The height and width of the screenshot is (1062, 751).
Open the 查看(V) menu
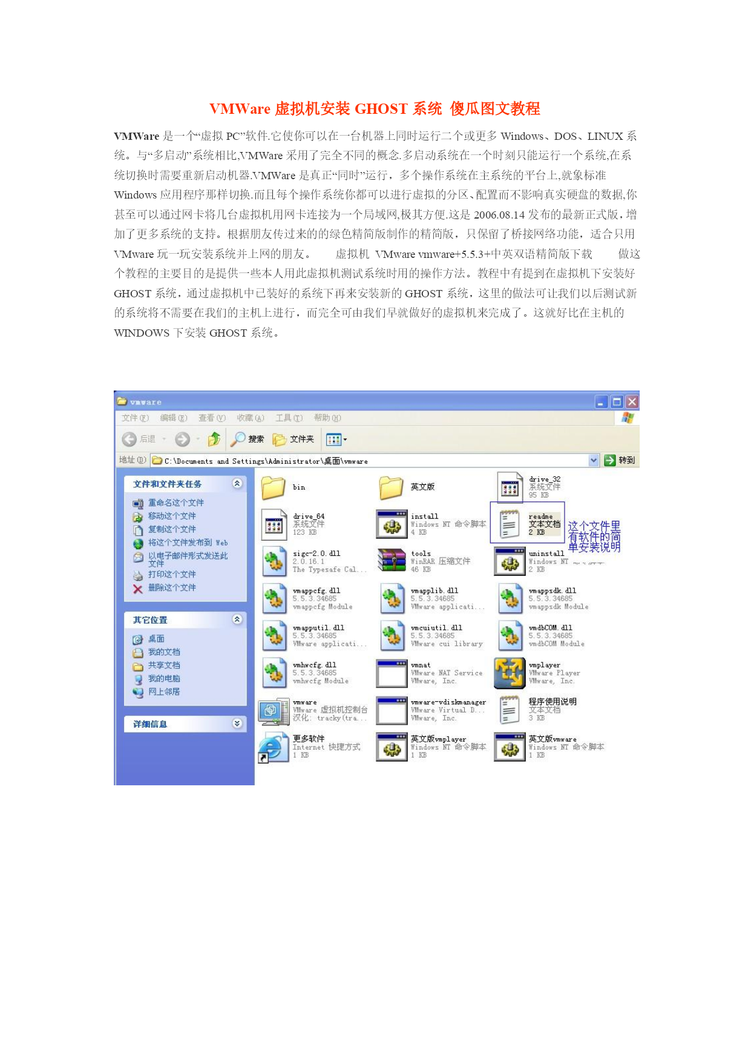(212, 418)
